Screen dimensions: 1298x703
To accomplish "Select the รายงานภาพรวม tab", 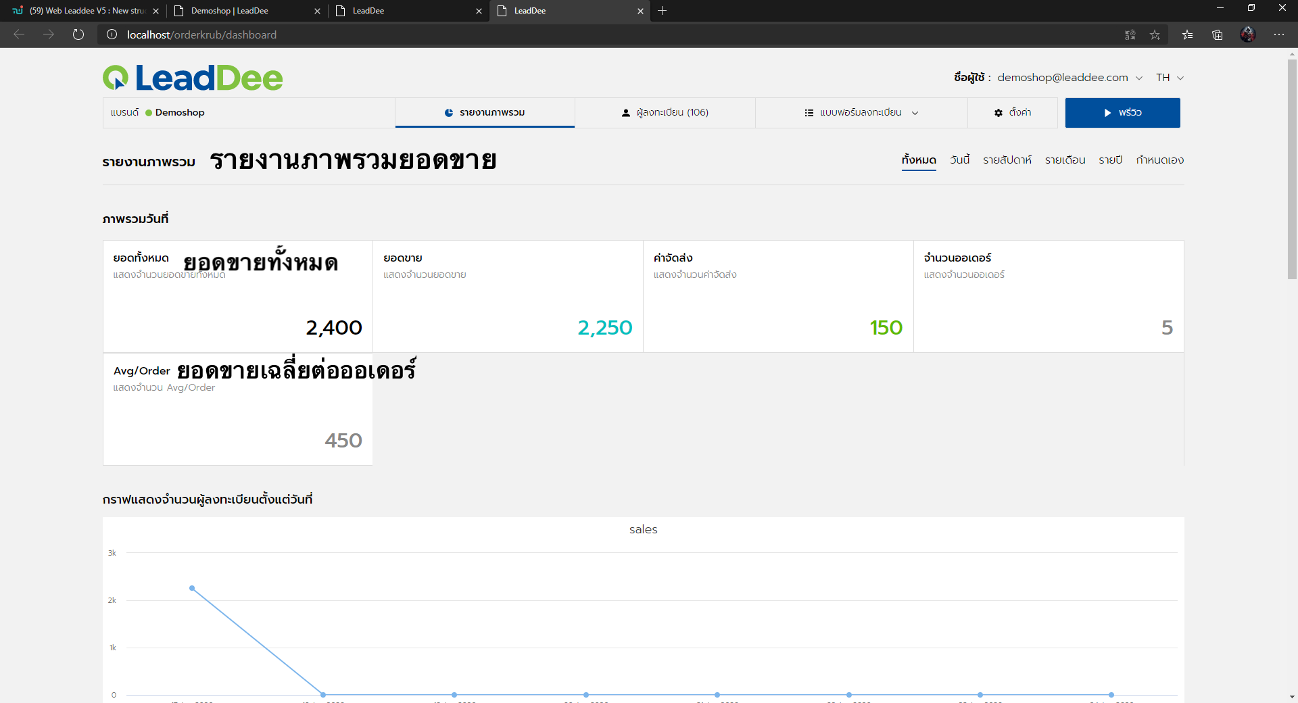I will click(485, 113).
